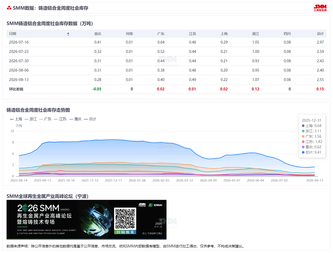333x253 pixels.
Task: Click the tooltip entry 总计: 9.41
Action: [312, 152]
